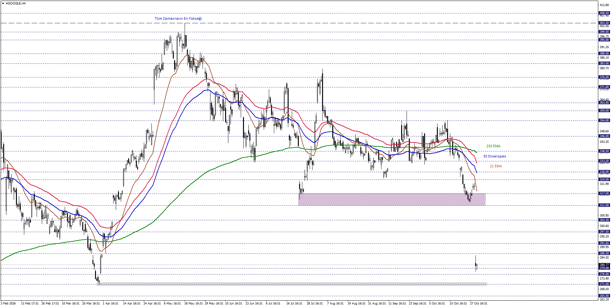Click the 265.00 price level tag

[x=604, y=296]
